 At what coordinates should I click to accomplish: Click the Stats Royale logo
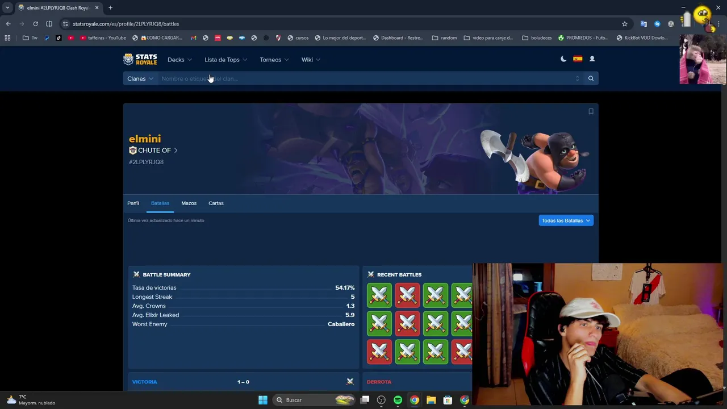pyautogui.click(x=140, y=60)
